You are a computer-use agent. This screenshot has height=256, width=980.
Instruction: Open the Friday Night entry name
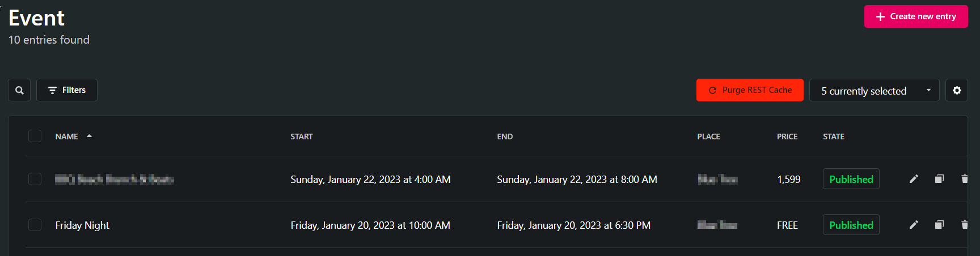[82, 225]
